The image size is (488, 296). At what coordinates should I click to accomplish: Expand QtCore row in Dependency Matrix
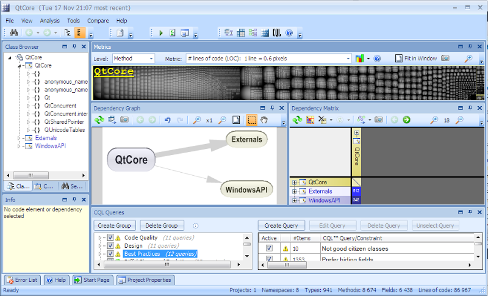coord(294,182)
